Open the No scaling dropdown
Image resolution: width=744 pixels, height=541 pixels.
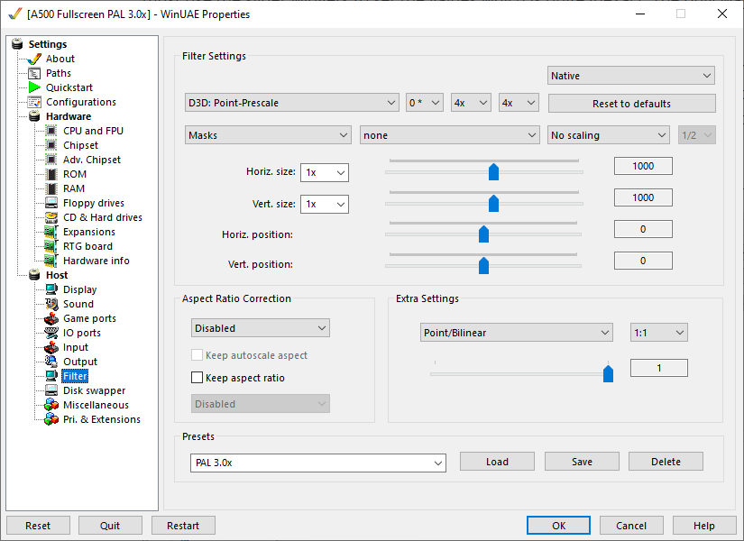click(x=609, y=135)
